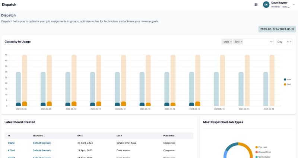Viewport: 298px width, 158px height.
Task: Click the Main used-capacity bar for 2023-05-12
Action: (117, 104)
